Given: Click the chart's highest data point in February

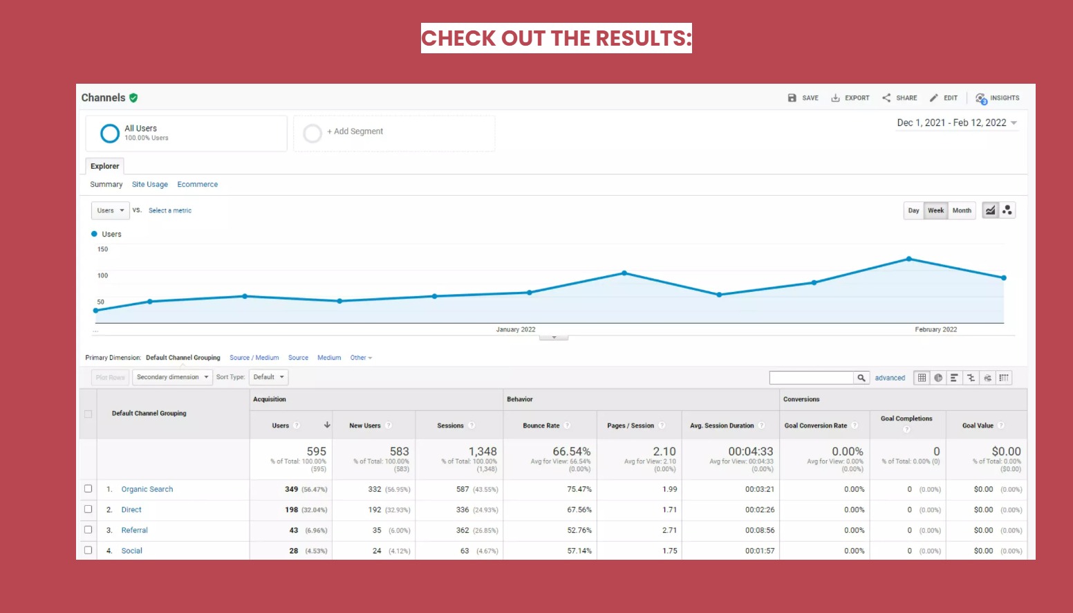Looking at the screenshot, I should click(909, 259).
